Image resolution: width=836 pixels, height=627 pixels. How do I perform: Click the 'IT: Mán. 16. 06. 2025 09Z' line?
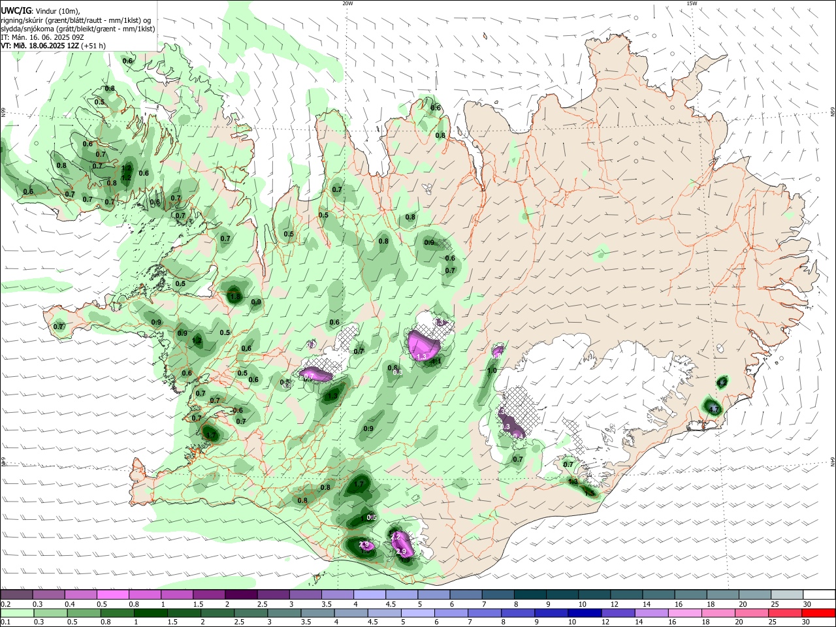42,37
